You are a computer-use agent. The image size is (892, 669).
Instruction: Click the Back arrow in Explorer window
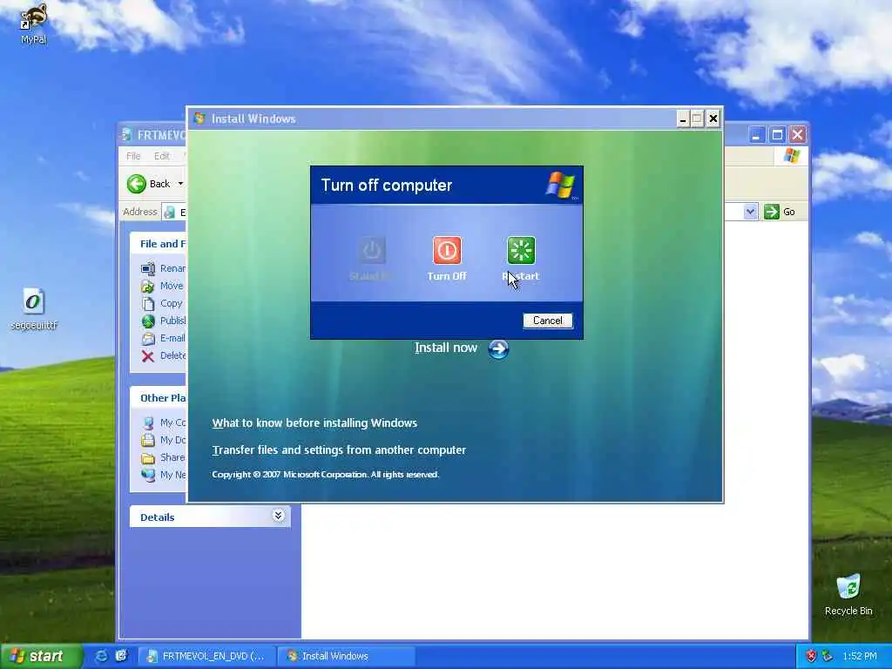coord(137,184)
